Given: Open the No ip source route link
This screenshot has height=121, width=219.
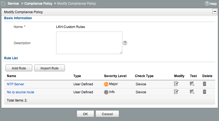Looking at the screenshot, I should [21, 92].
